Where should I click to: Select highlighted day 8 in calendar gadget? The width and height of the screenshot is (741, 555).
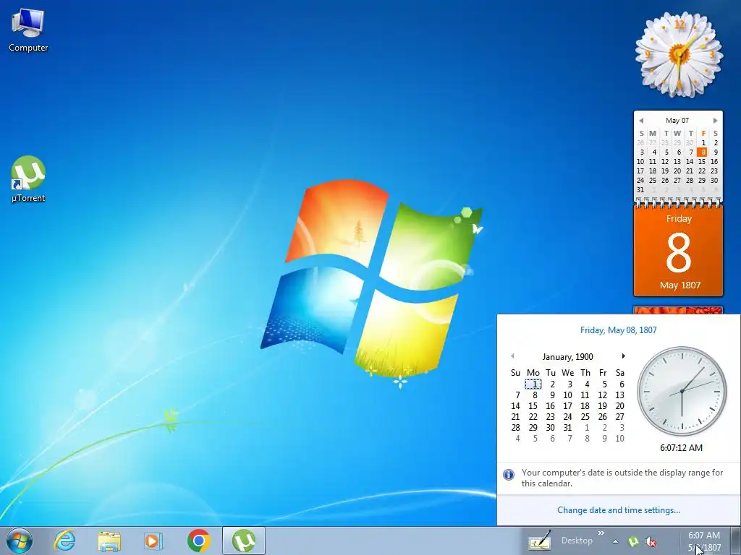tap(703, 152)
